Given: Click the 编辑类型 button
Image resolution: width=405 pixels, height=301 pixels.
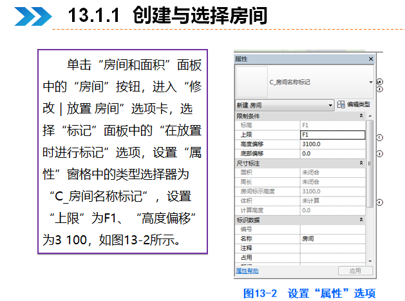Looking at the screenshot, I should (353, 104).
